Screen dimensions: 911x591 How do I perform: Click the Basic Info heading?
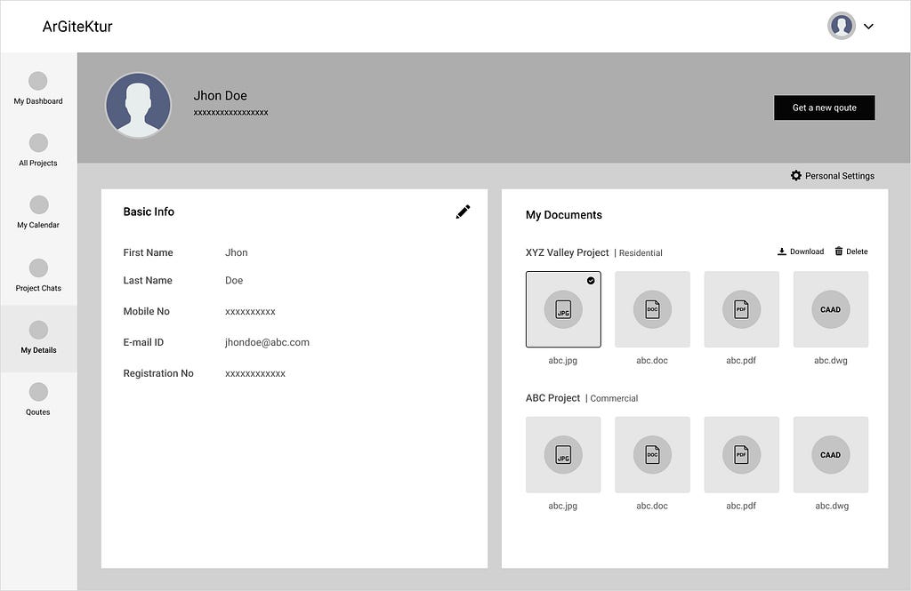[x=149, y=212]
